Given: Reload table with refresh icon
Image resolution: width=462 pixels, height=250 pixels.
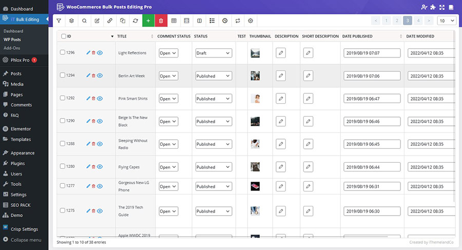Looking at the screenshot, I should pyautogui.click(x=136, y=21).
